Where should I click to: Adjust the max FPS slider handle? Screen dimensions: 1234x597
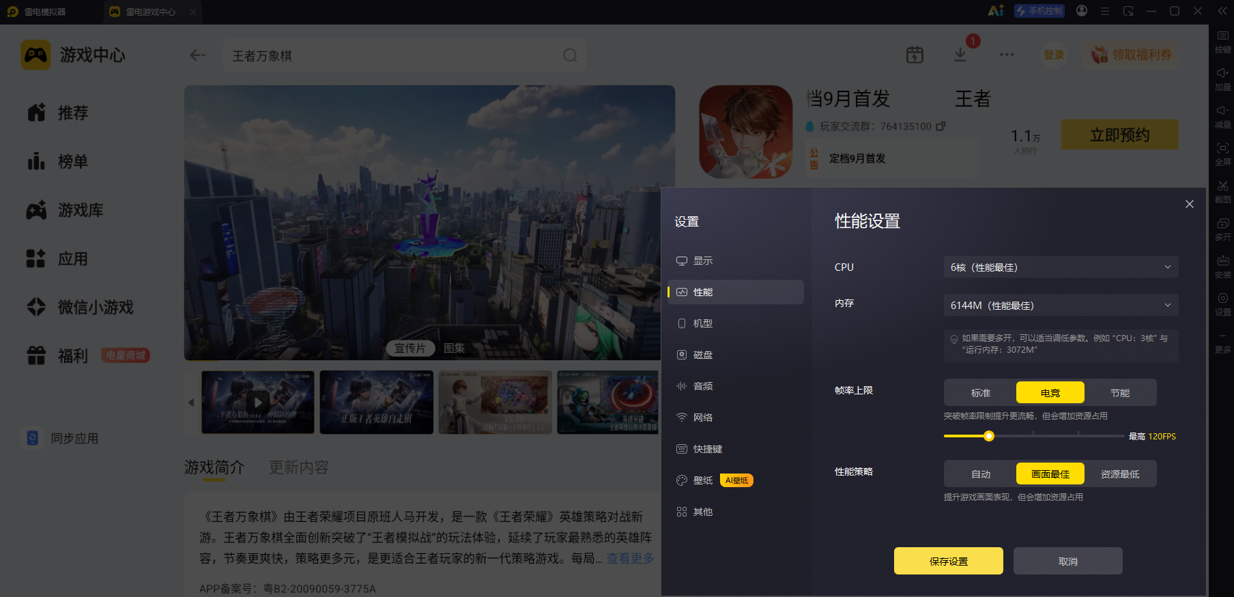point(989,436)
